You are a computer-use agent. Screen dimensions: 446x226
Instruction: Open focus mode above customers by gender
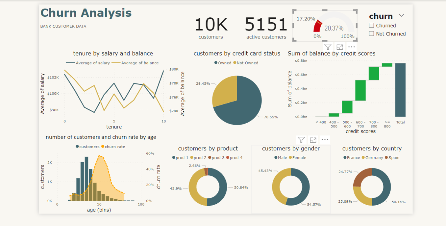(x=313, y=140)
